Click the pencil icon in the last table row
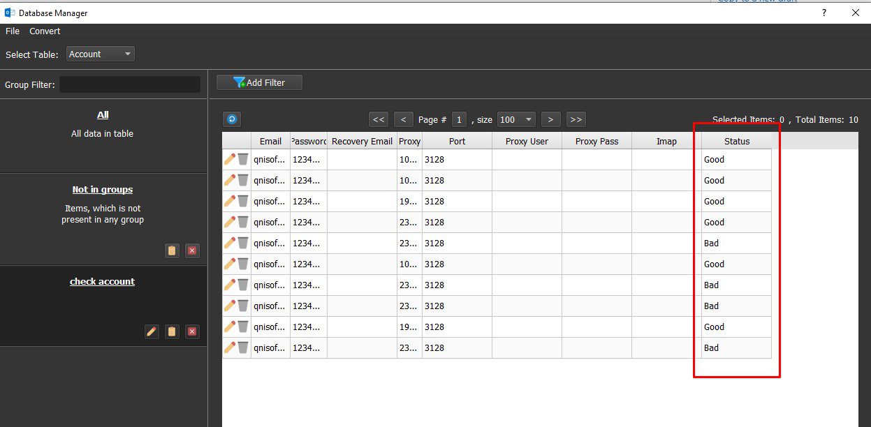Image resolution: width=871 pixels, height=427 pixels. point(230,347)
